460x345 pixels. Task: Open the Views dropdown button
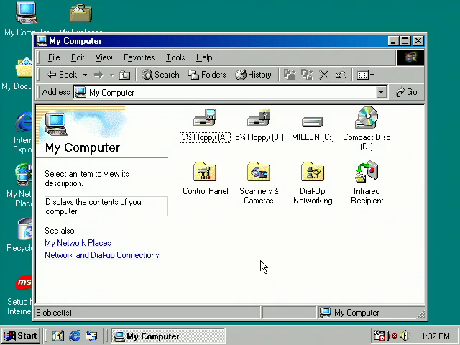[365, 75]
